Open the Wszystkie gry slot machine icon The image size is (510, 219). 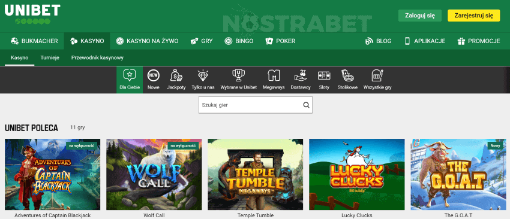377,75
